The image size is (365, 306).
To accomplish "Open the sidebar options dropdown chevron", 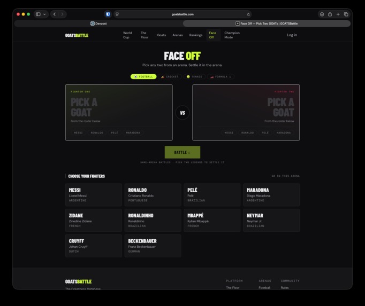I will [44, 14].
